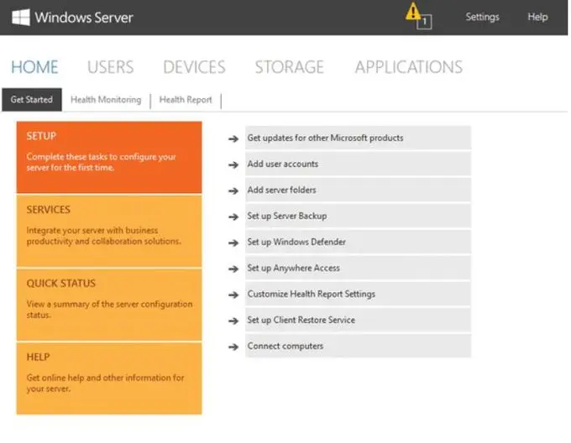Select the SERVICES category tile
Screen dimensions: 571x443
pos(109,231)
